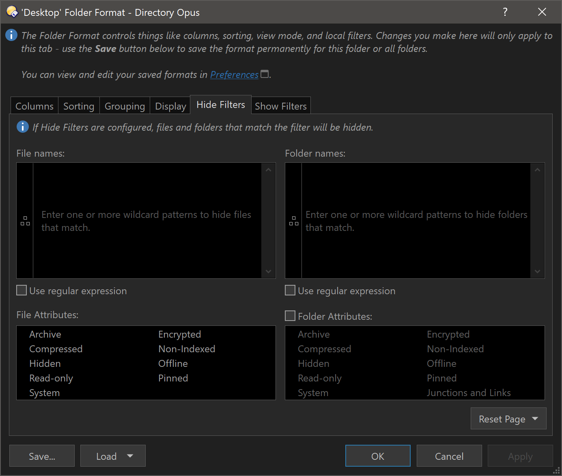562x476 pixels.
Task: Click the Directory Opus title bar icon
Action: click(12, 12)
